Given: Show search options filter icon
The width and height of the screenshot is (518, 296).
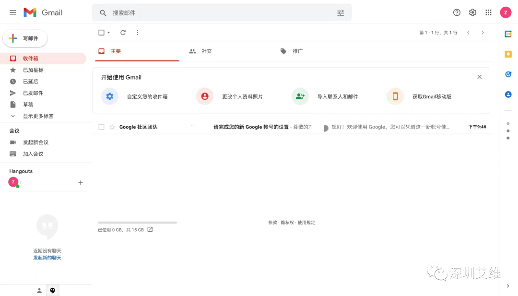Looking at the screenshot, I should pos(341,13).
